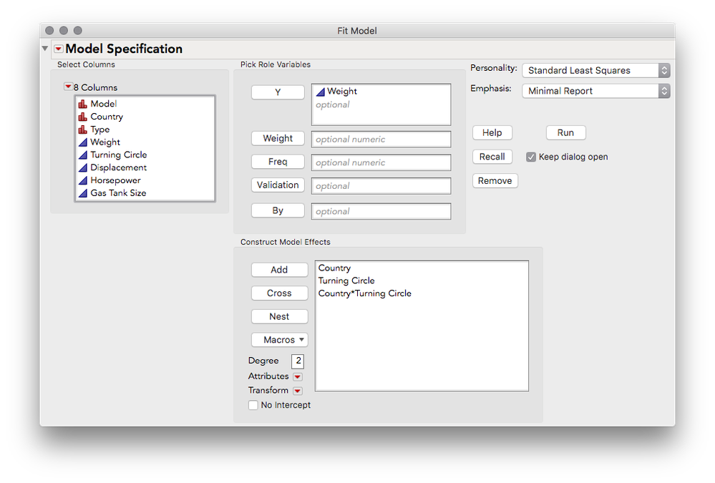Image resolution: width=715 pixels, height=483 pixels.
Task: Open the Attributes red triangle menu
Action: coord(298,376)
